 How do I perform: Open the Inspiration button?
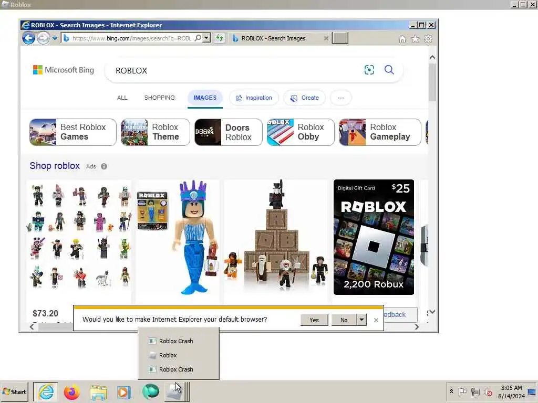click(x=254, y=98)
